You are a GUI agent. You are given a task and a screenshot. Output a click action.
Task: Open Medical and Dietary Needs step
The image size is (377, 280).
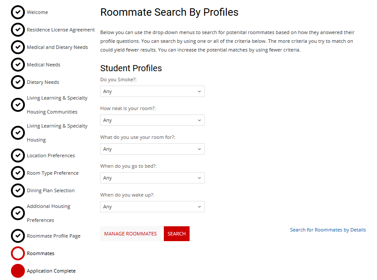(57, 47)
